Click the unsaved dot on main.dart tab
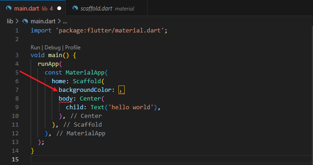Screen dimensions: 313x165 click(x=59, y=8)
